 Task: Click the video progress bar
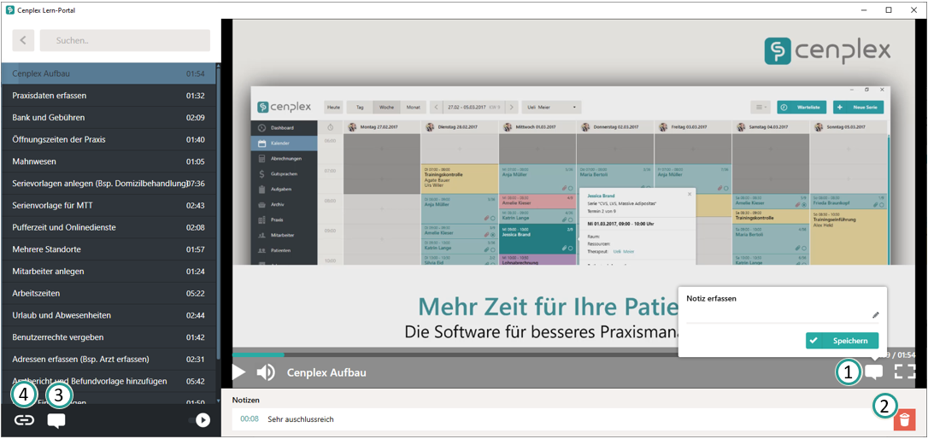coord(573,355)
